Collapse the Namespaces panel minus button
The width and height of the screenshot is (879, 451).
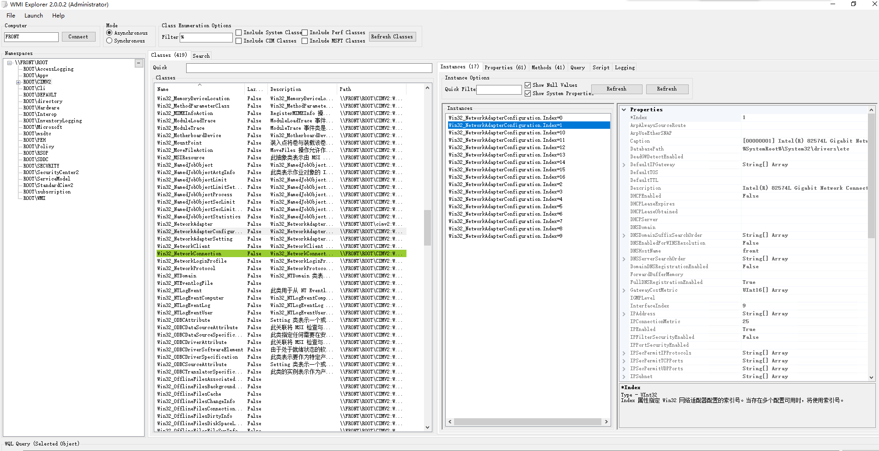click(139, 63)
